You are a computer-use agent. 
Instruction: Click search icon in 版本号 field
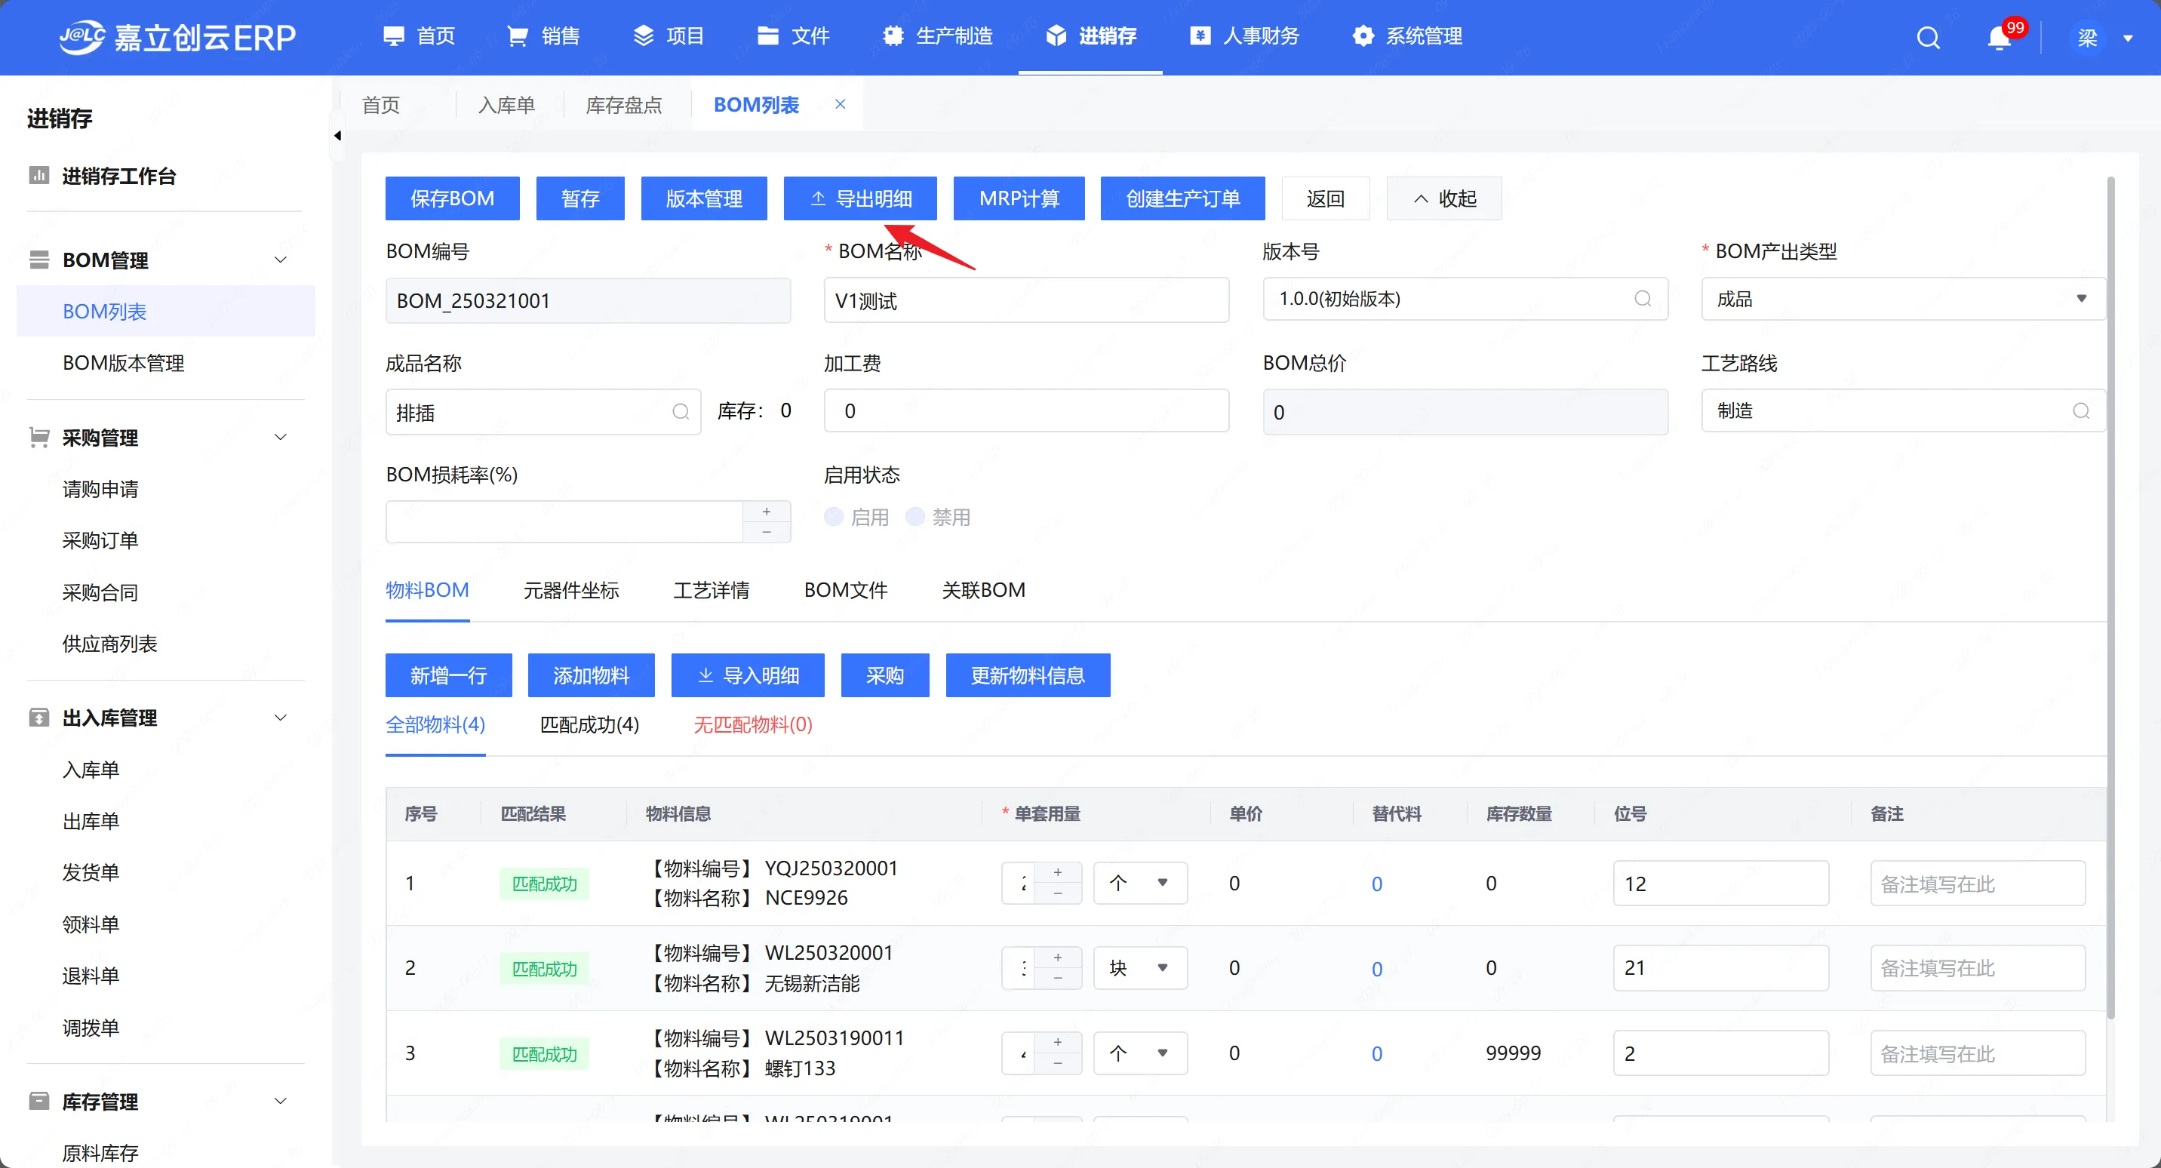tap(1642, 299)
